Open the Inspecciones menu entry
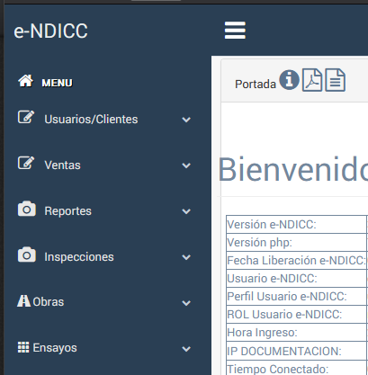368x375 pixels. (79, 257)
